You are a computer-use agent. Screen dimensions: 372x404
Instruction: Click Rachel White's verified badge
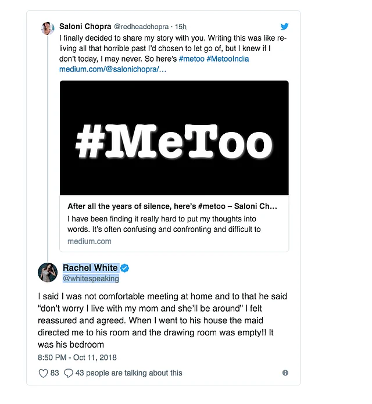pos(125,268)
